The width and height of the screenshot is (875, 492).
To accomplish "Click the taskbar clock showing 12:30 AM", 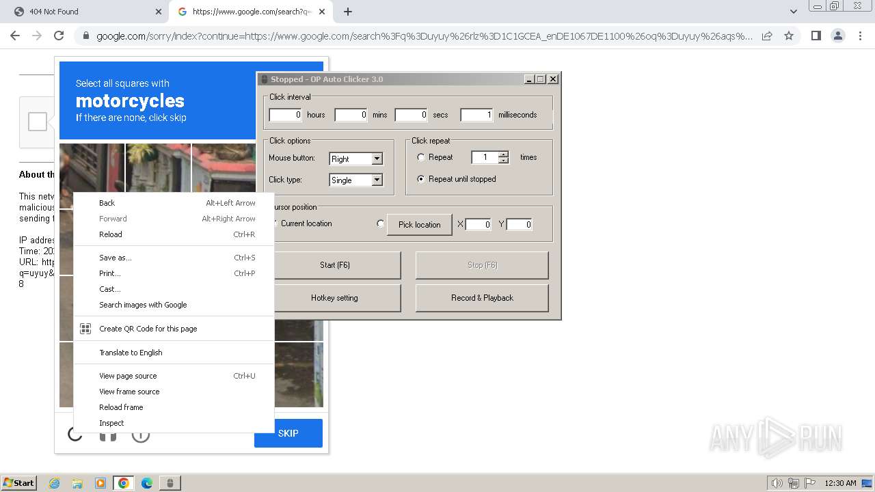I will point(840,483).
